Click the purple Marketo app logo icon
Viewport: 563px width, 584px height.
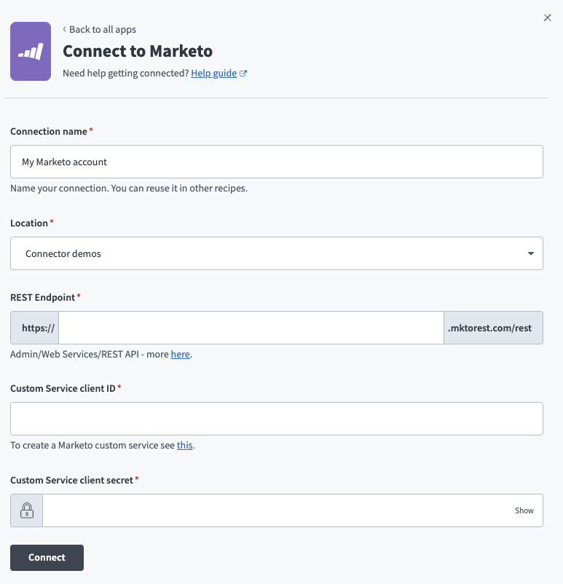tap(30, 51)
